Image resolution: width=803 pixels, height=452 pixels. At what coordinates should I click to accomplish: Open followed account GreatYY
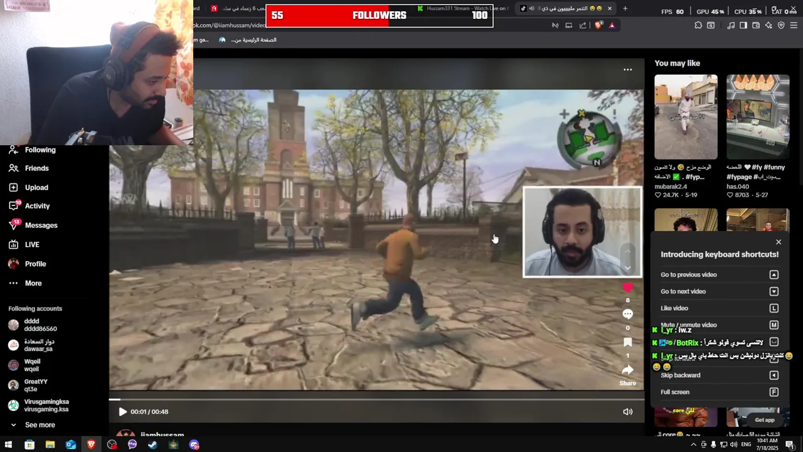28,385
